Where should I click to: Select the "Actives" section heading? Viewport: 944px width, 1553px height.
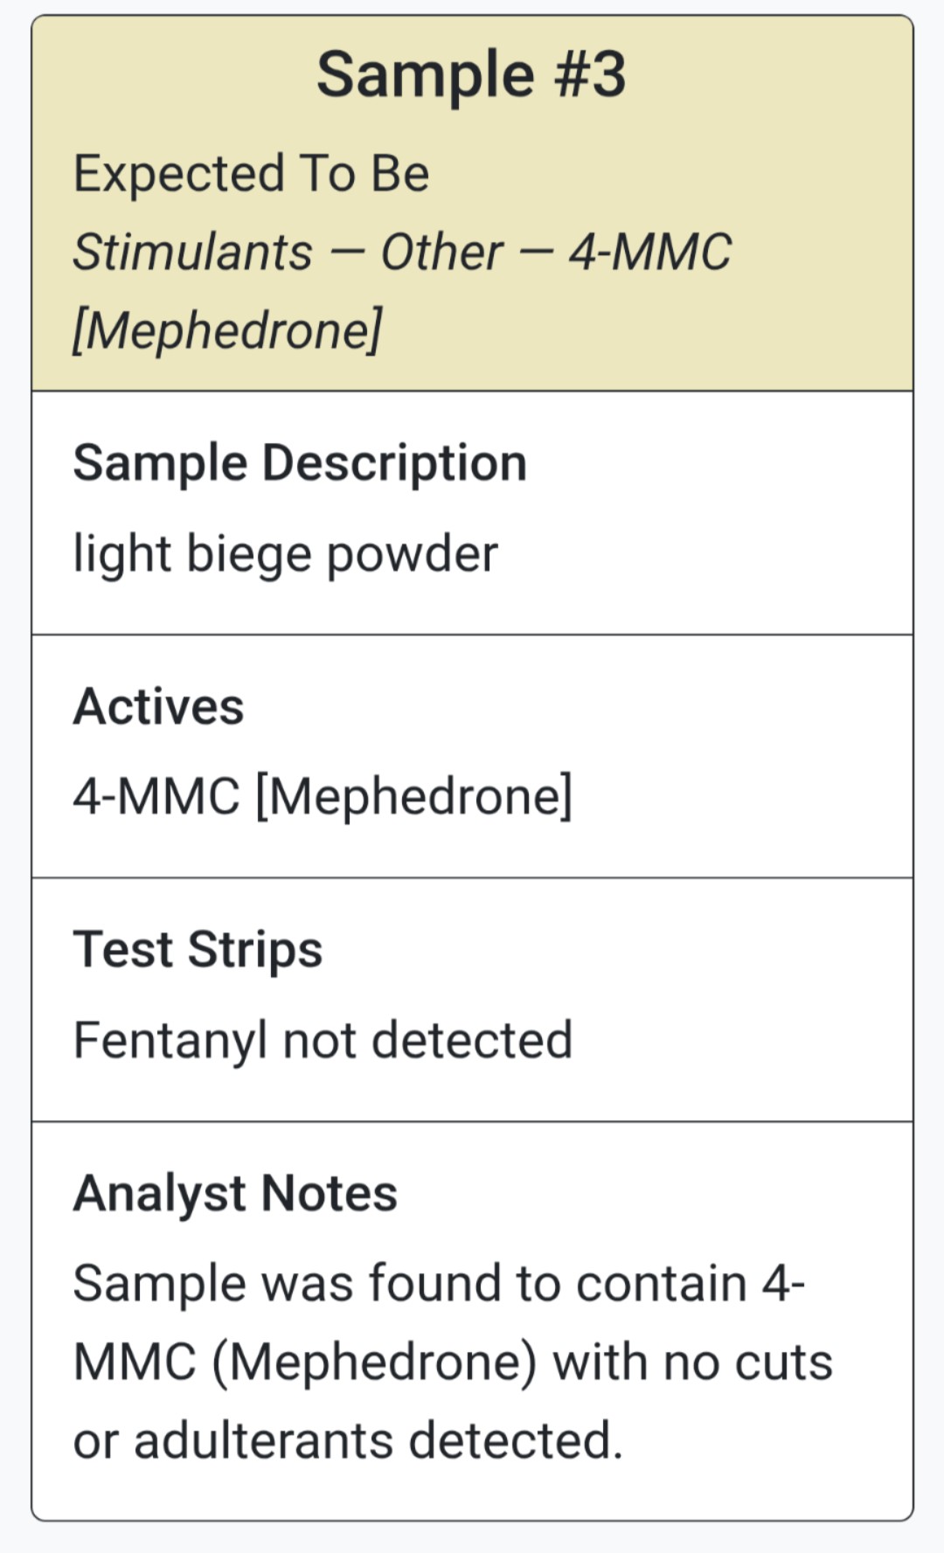coord(158,706)
